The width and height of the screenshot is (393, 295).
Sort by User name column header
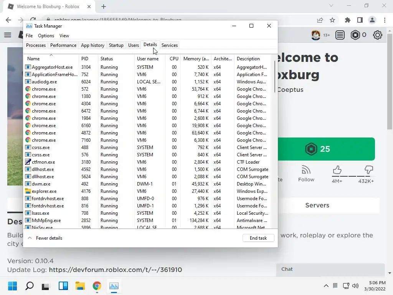pos(150,58)
